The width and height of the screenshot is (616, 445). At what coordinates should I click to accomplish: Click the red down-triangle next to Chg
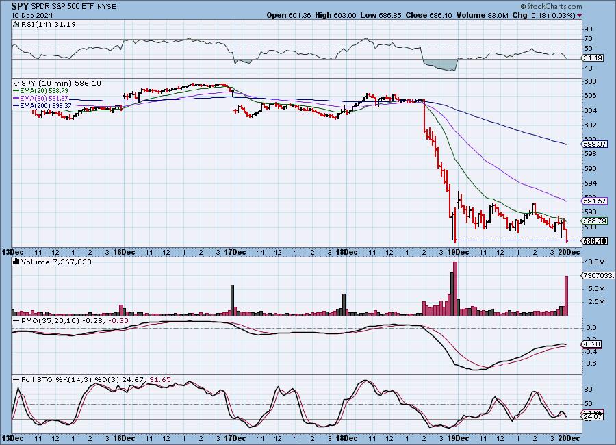(580, 16)
